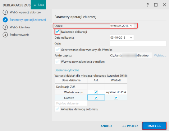Open Parametry operacji zbiorczej step
This screenshot has width=169, height=131.
[28, 20]
